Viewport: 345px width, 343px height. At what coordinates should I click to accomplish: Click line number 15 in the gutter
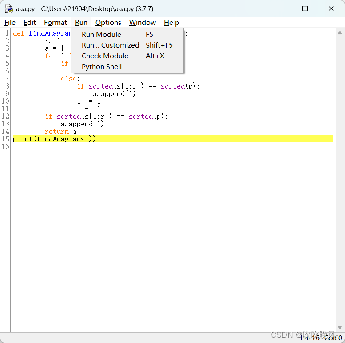point(5,139)
